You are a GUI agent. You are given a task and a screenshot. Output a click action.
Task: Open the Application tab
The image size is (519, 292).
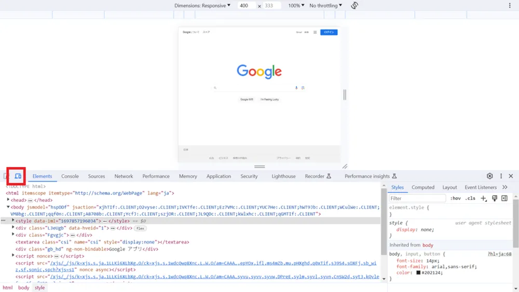coord(218,176)
